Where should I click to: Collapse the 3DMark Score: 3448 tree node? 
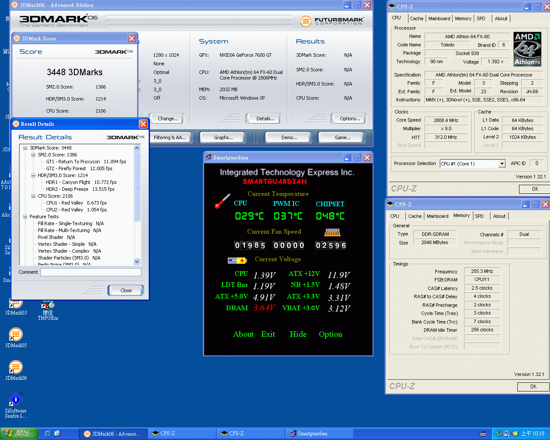(25, 148)
